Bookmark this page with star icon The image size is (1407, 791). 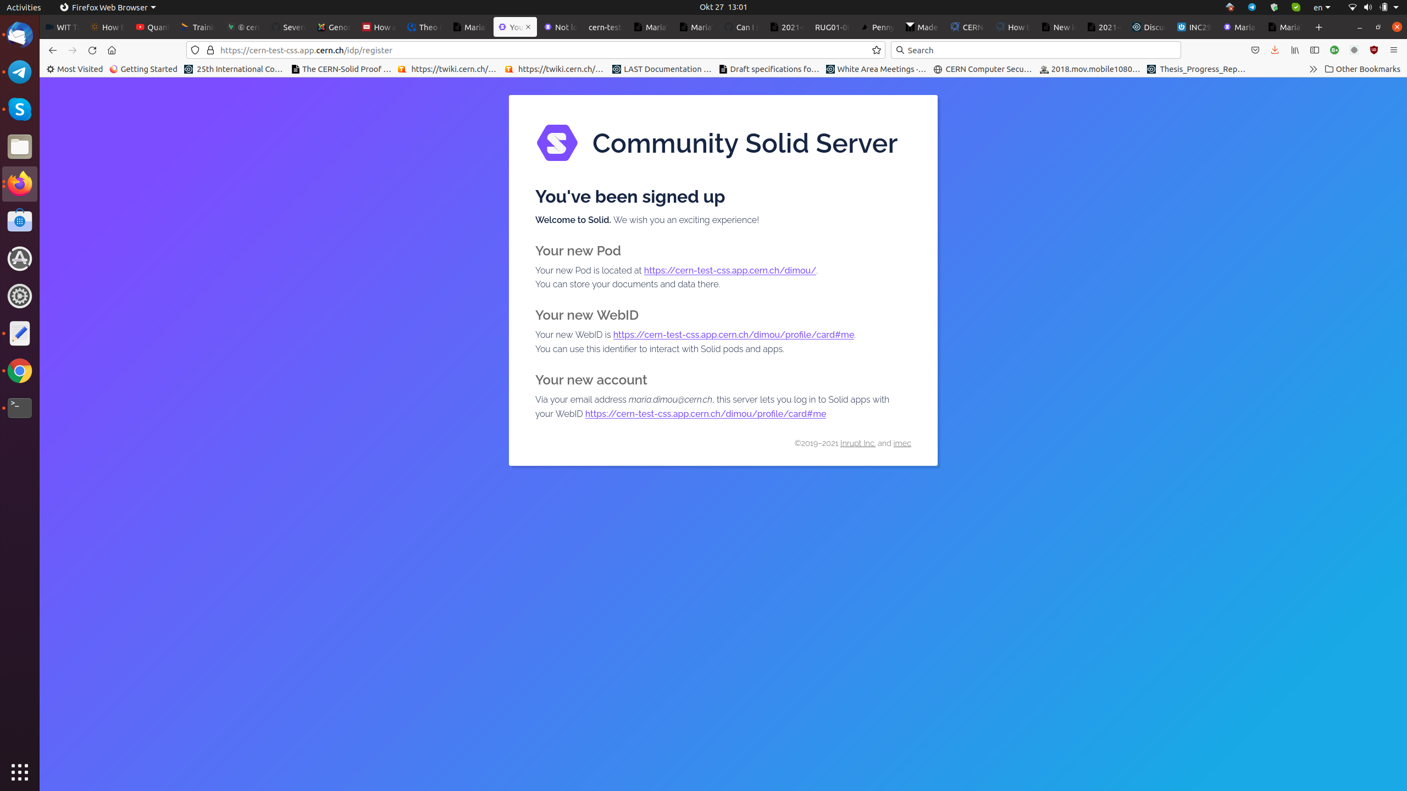876,50
